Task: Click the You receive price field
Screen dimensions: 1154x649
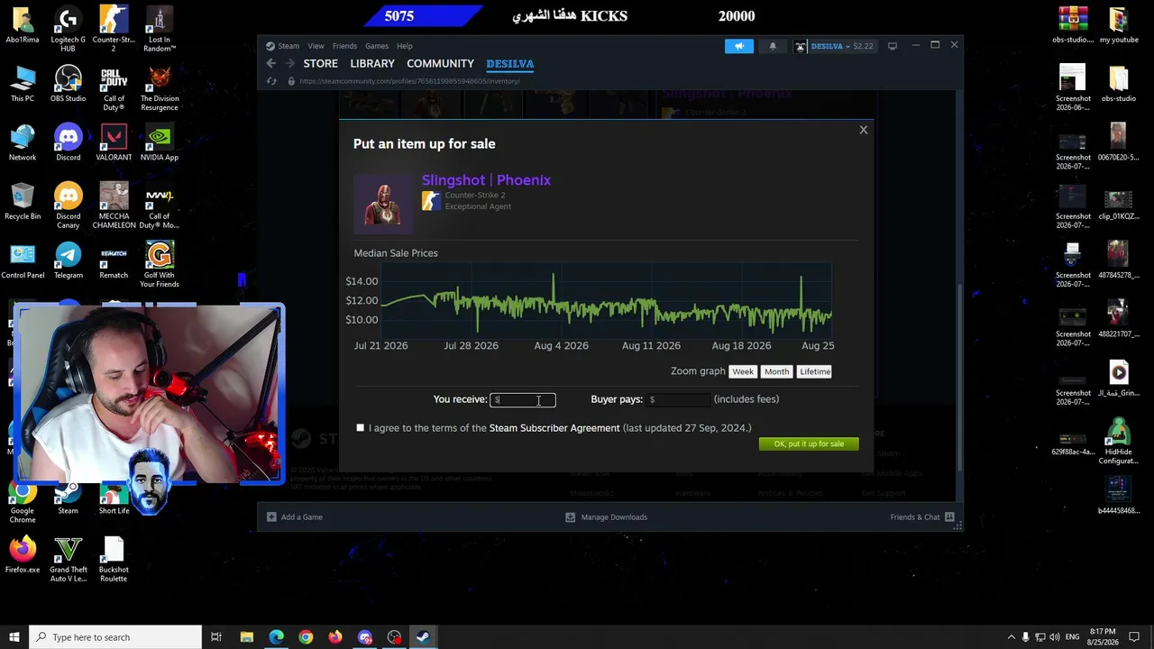Action: [x=523, y=399]
